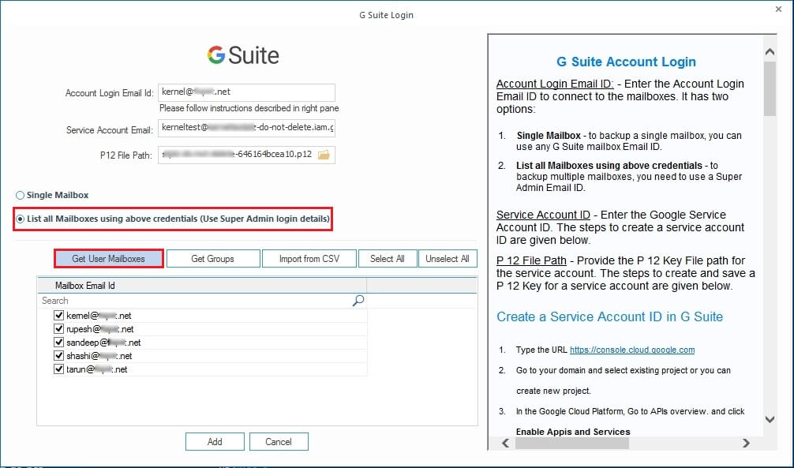The height and width of the screenshot is (468, 794).
Task: Click the rupesh mailbox email text
Action: (x=100, y=329)
